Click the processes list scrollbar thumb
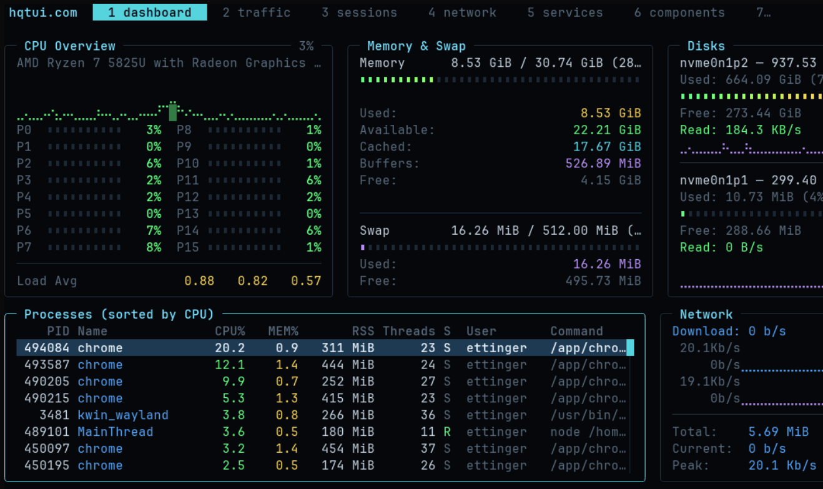Image resolution: width=823 pixels, height=489 pixels. point(630,348)
